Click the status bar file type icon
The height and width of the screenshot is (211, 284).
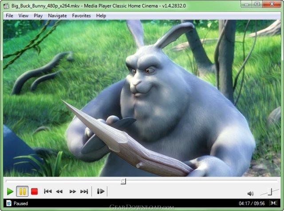point(9,203)
